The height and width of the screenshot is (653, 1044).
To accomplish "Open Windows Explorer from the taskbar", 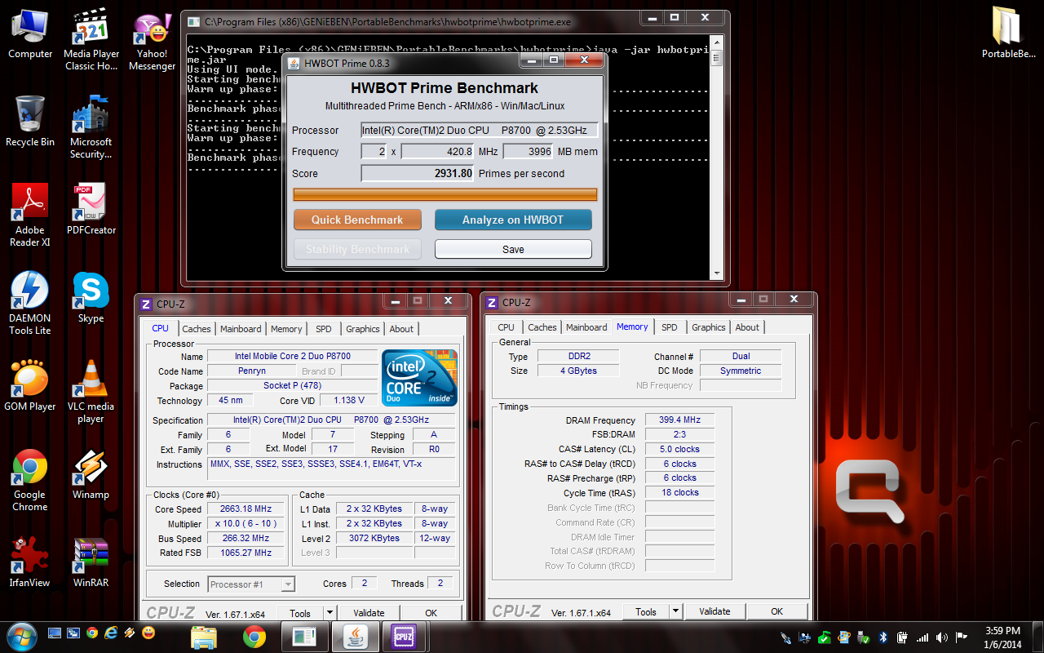I will coord(204,636).
